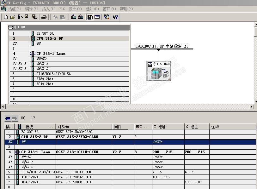Click the vertical scrollbar down arrow

(x=255, y=102)
